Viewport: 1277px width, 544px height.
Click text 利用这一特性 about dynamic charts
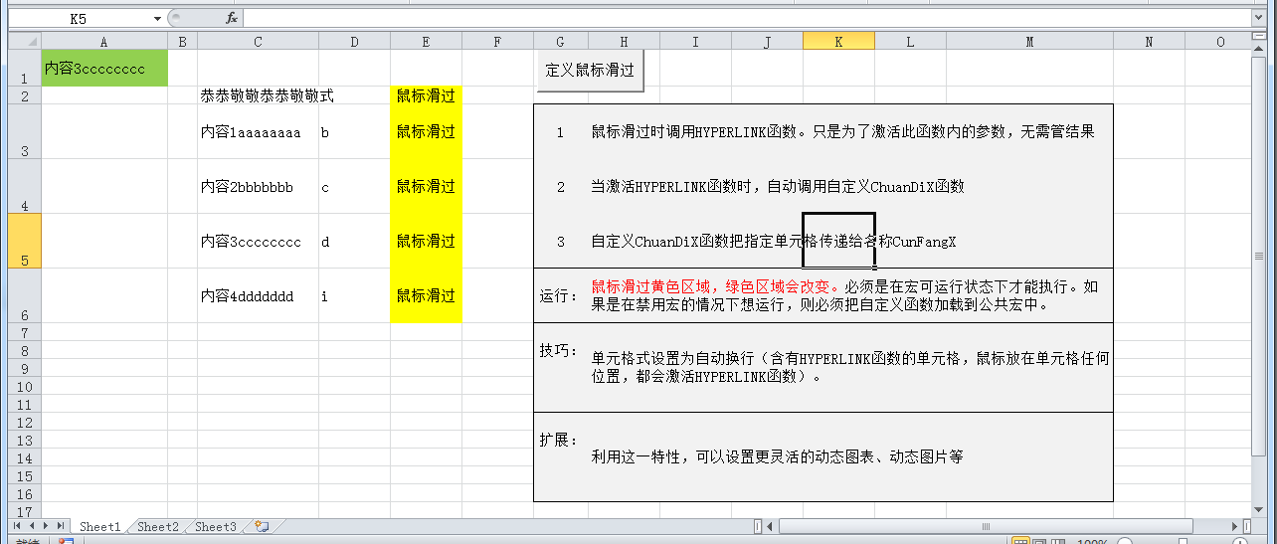777,456
